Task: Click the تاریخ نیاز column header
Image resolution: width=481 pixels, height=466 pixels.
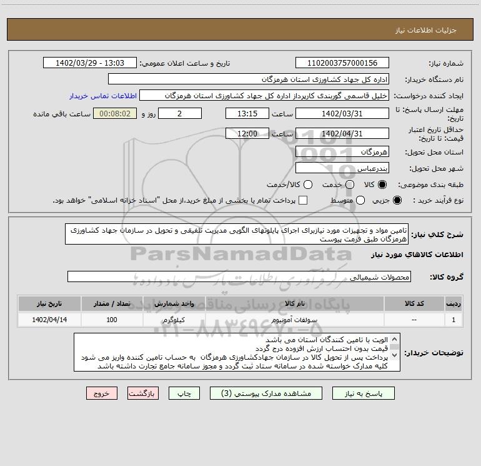Action: click(x=49, y=303)
